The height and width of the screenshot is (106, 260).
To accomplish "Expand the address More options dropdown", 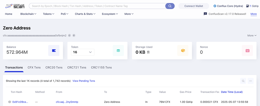I will pyautogui.click(x=252, y=35).
